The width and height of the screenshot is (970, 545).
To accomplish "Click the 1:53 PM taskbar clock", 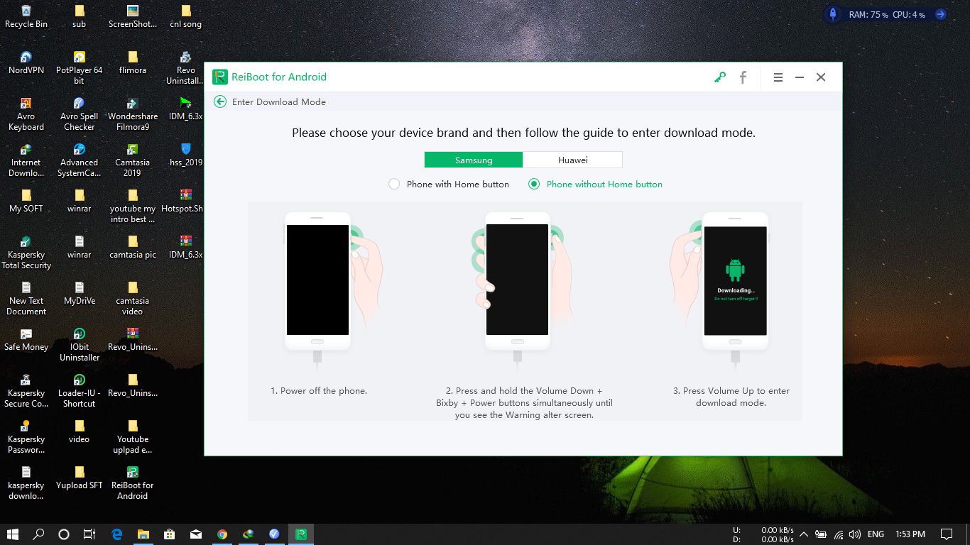I will [x=910, y=534].
